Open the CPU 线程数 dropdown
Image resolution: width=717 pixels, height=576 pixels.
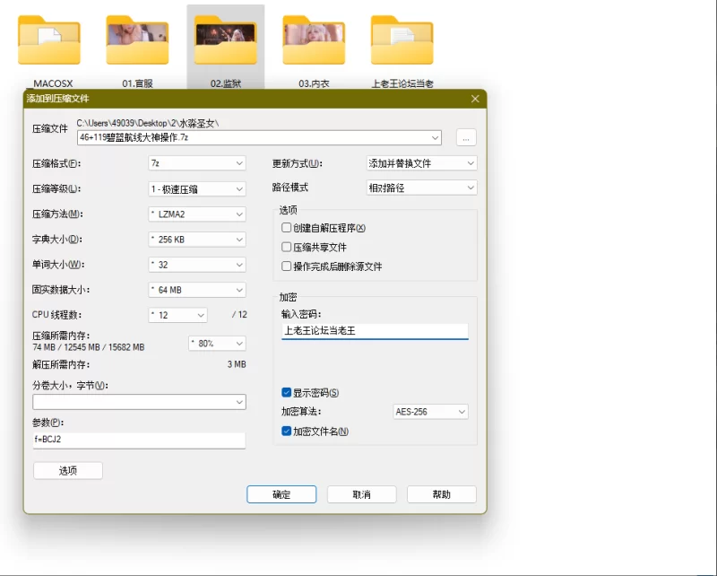pyautogui.click(x=177, y=315)
